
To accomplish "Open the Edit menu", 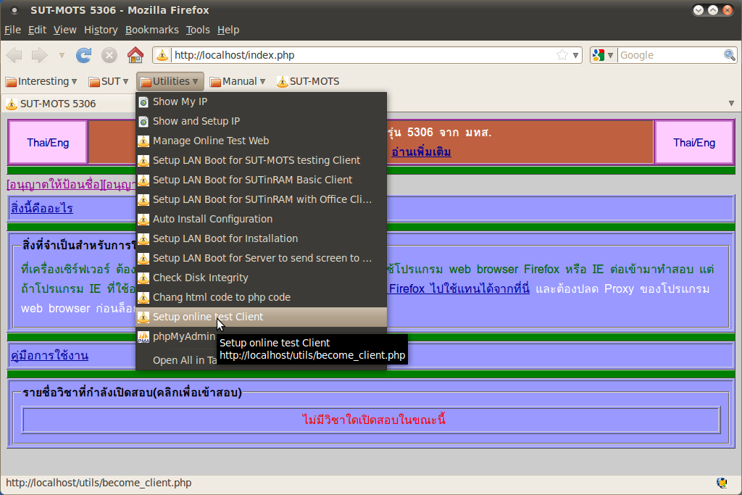I will [37, 30].
